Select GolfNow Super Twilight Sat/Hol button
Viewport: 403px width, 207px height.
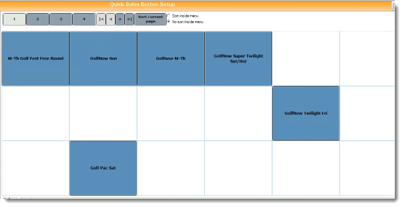238,59
